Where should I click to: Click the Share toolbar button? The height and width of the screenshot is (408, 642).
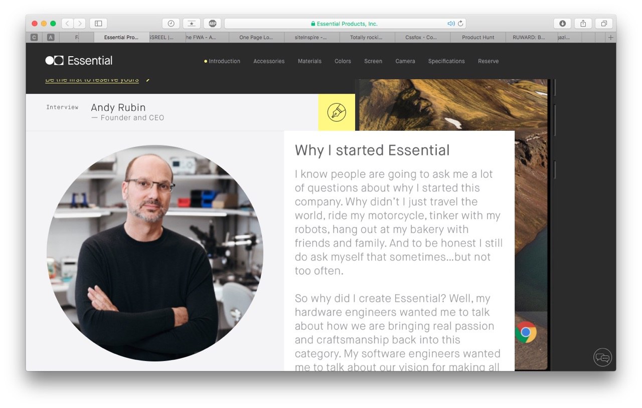pyautogui.click(x=583, y=24)
